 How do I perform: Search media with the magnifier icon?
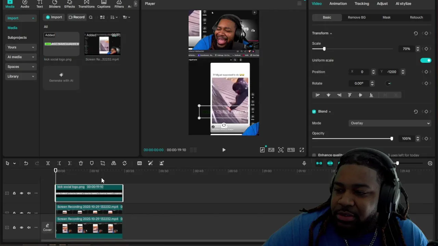(91, 17)
